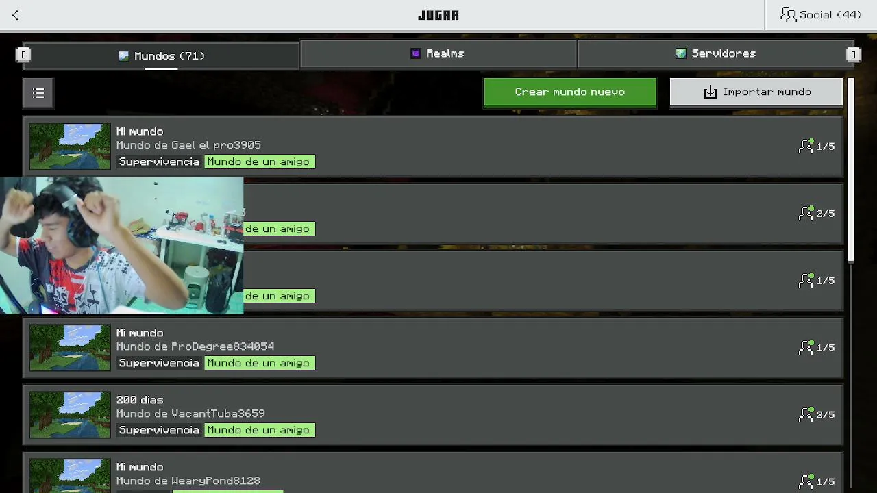Image resolution: width=877 pixels, height=493 pixels.
Task: Click the Servidores tab icon
Action: (x=680, y=53)
